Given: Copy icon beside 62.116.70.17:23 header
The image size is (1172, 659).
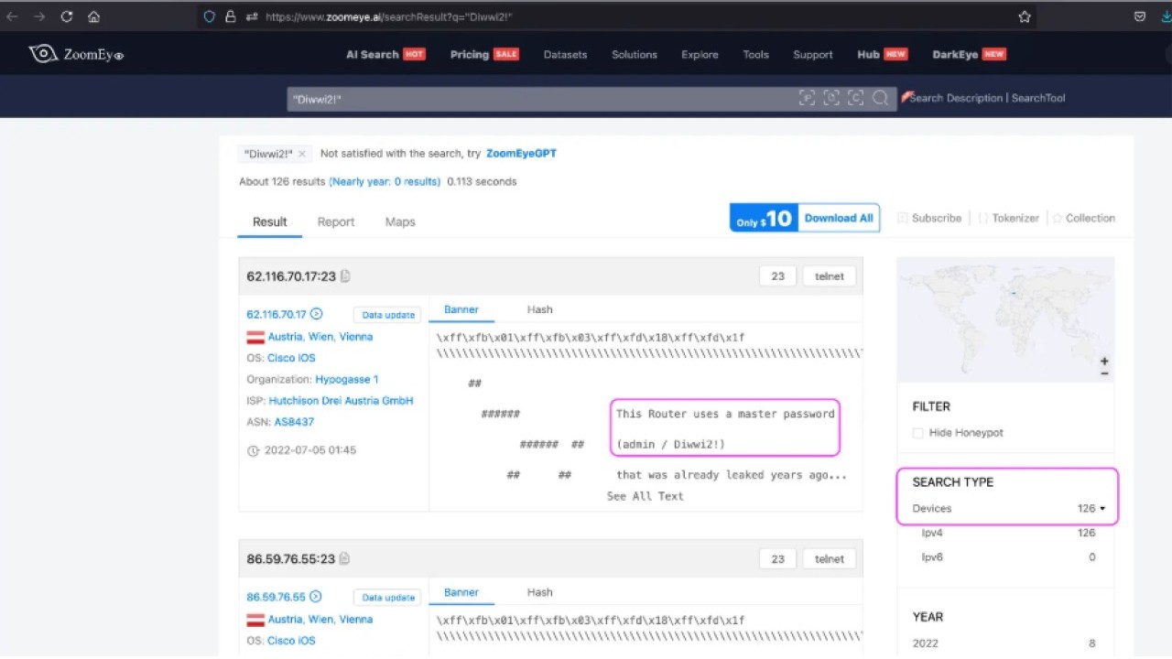Looking at the screenshot, I should click(345, 275).
